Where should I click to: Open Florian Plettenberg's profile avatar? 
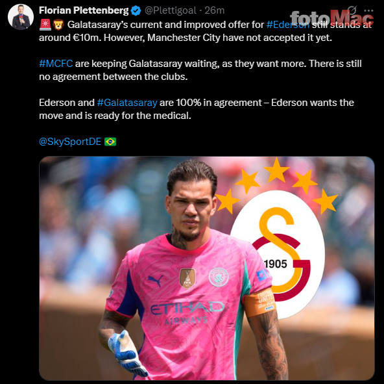pos(21,17)
